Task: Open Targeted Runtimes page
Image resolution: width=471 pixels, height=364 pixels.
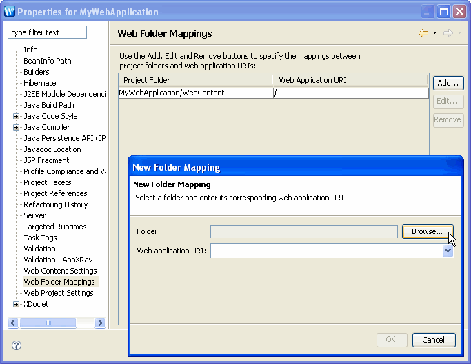Action: pyautogui.click(x=55, y=227)
